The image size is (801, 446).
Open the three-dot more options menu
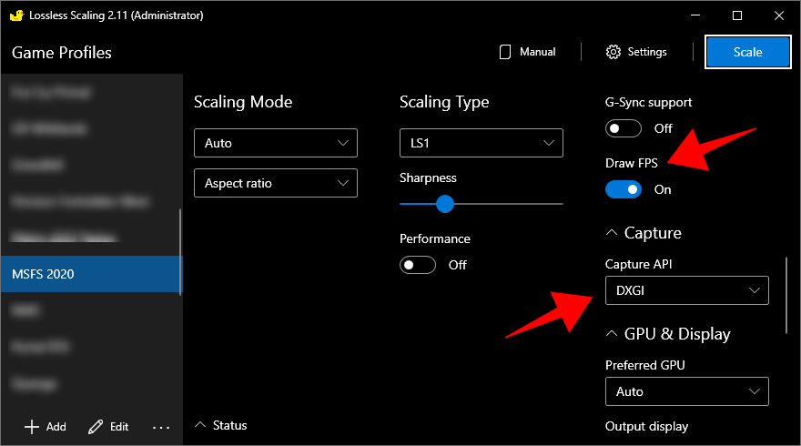(161, 427)
